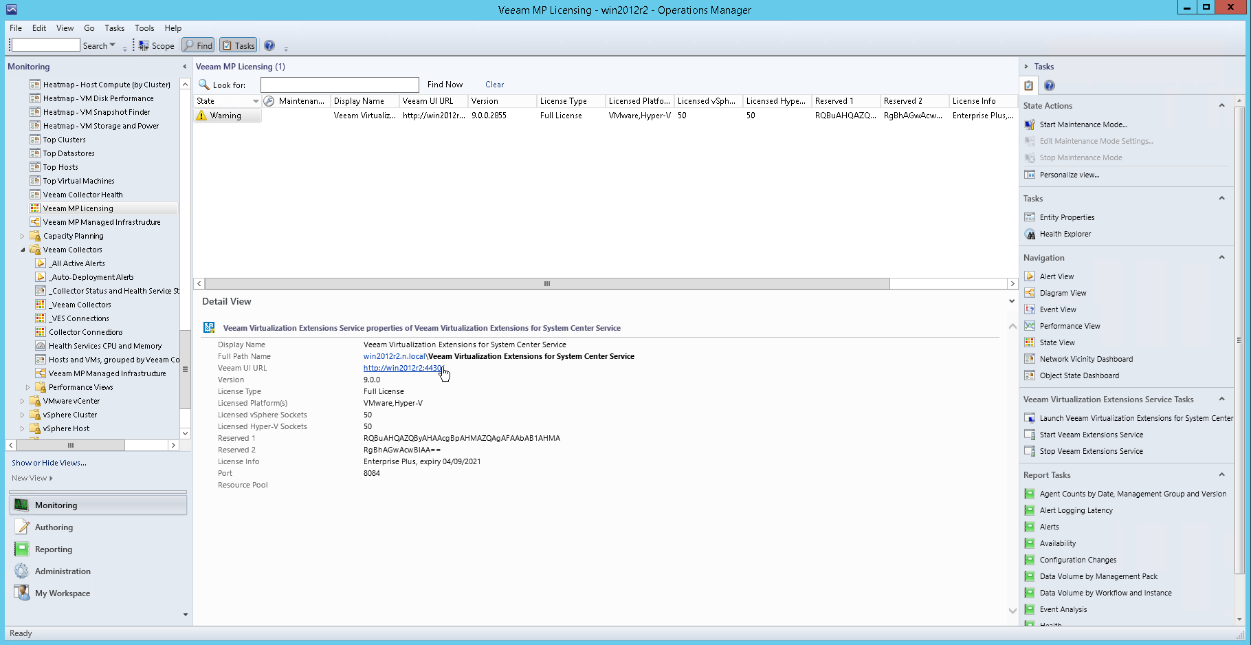Click the Scope toolbar icon
This screenshot has width=1251, height=645.
tap(144, 45)
